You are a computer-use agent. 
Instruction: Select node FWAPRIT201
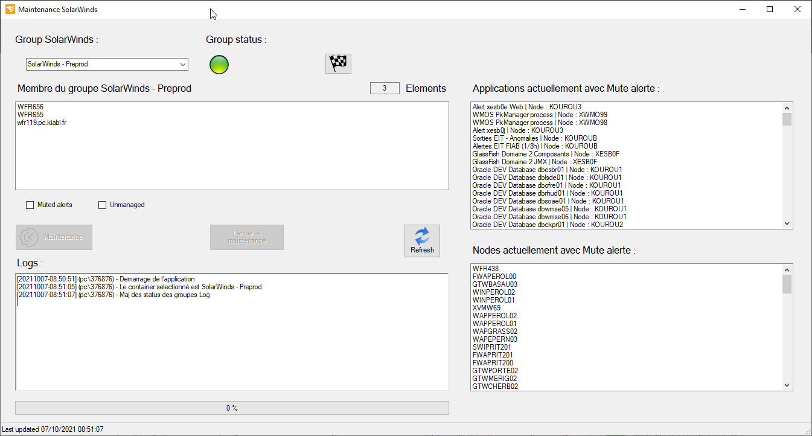(493, 355)
